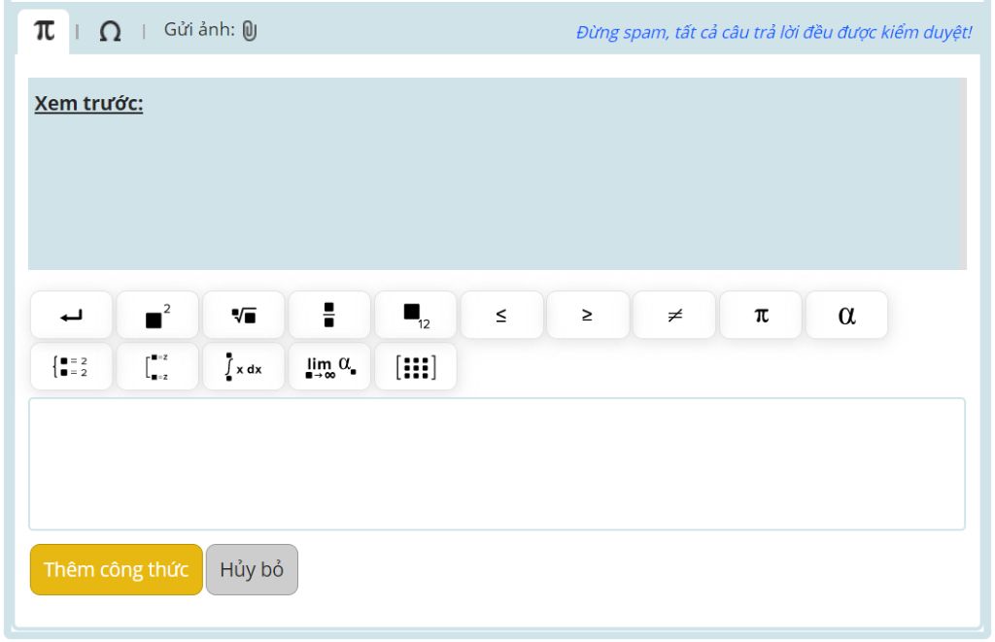Click the Thêm công thức button
Viewport: 995px width, 642px height.
(x=117, y=569)
